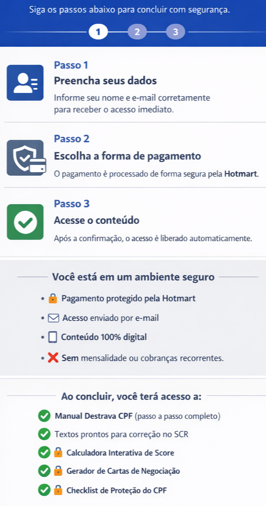Click the padlock next to Calculadora Interativa
The height and width of the screenshot is (506, 266).
(x=58, y=453)
